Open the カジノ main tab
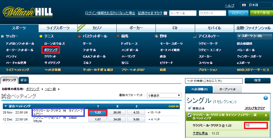Screen dimensions: 273x138 [97, 28]
